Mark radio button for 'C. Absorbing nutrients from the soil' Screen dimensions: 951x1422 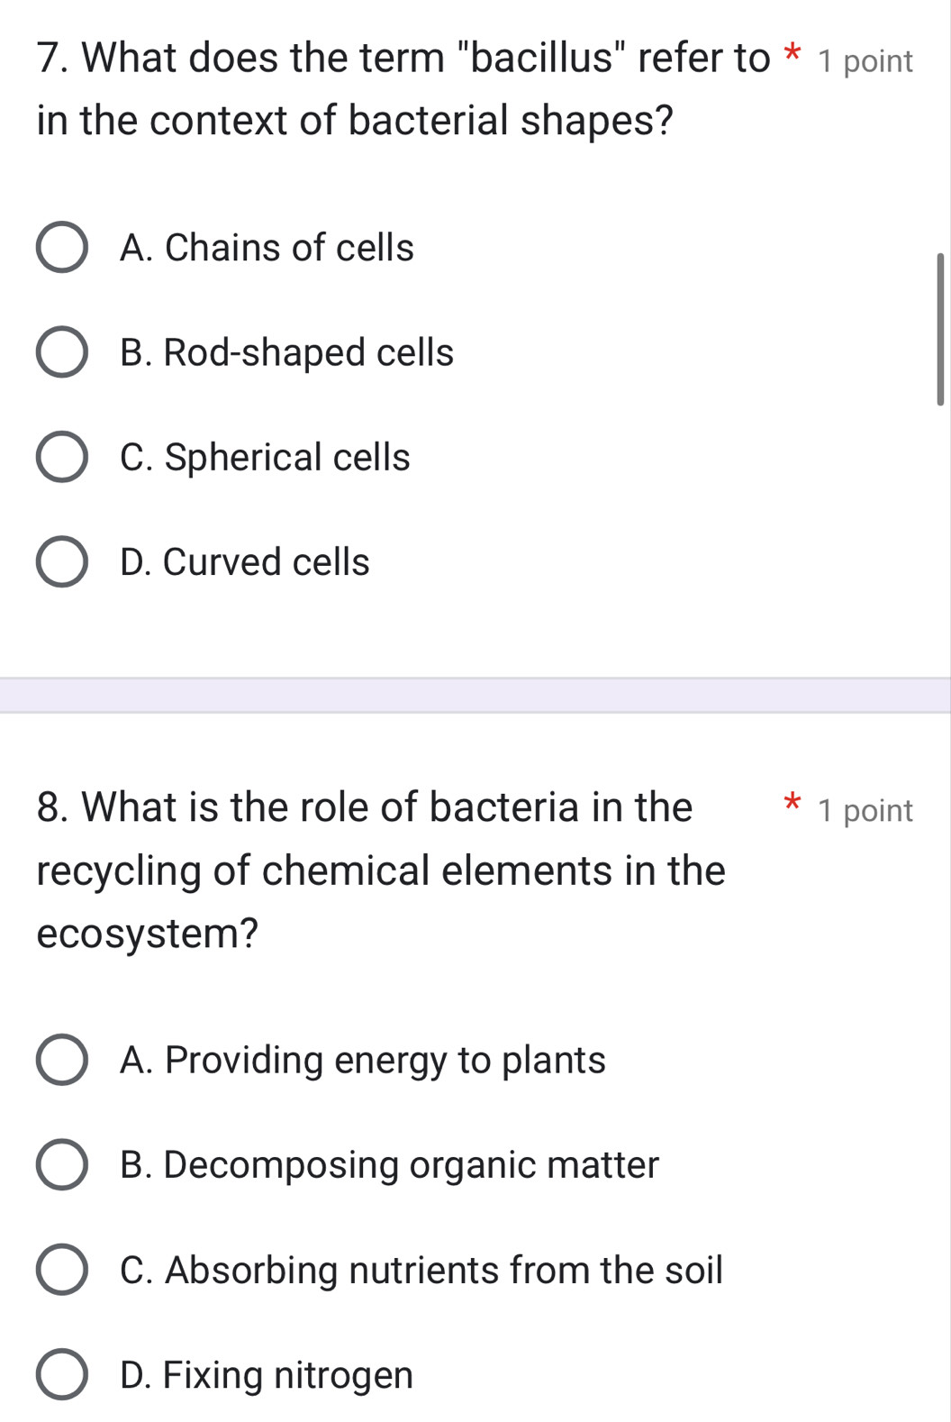(62, 1270)
